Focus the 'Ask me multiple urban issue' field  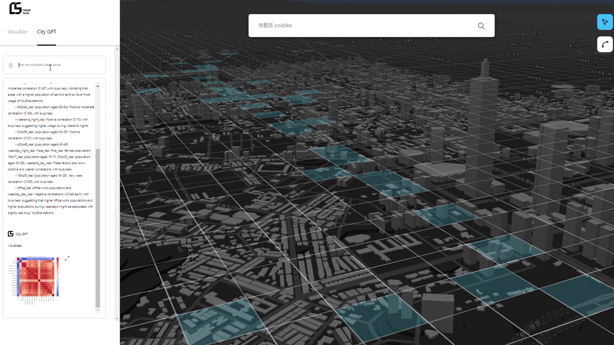[x=58, y=65]
